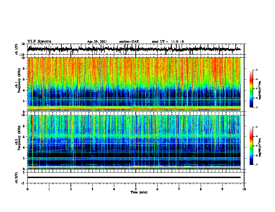The width and height of the screenshot is (275, 212).
Task: Click the "VLF Spectra" plot title
Action: [39, 42]
